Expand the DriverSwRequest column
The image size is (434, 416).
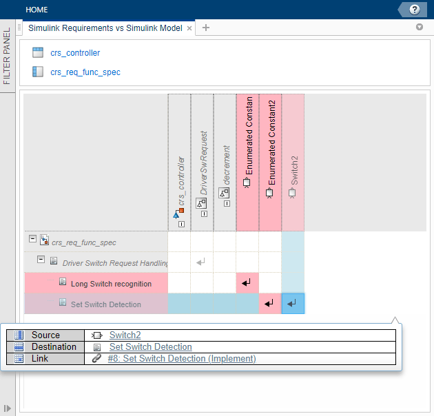tap(204, 214)
